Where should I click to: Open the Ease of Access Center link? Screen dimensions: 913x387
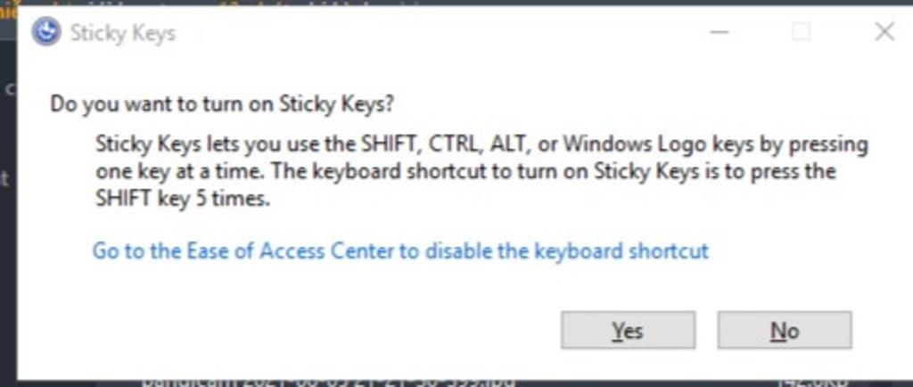point(400,251)
